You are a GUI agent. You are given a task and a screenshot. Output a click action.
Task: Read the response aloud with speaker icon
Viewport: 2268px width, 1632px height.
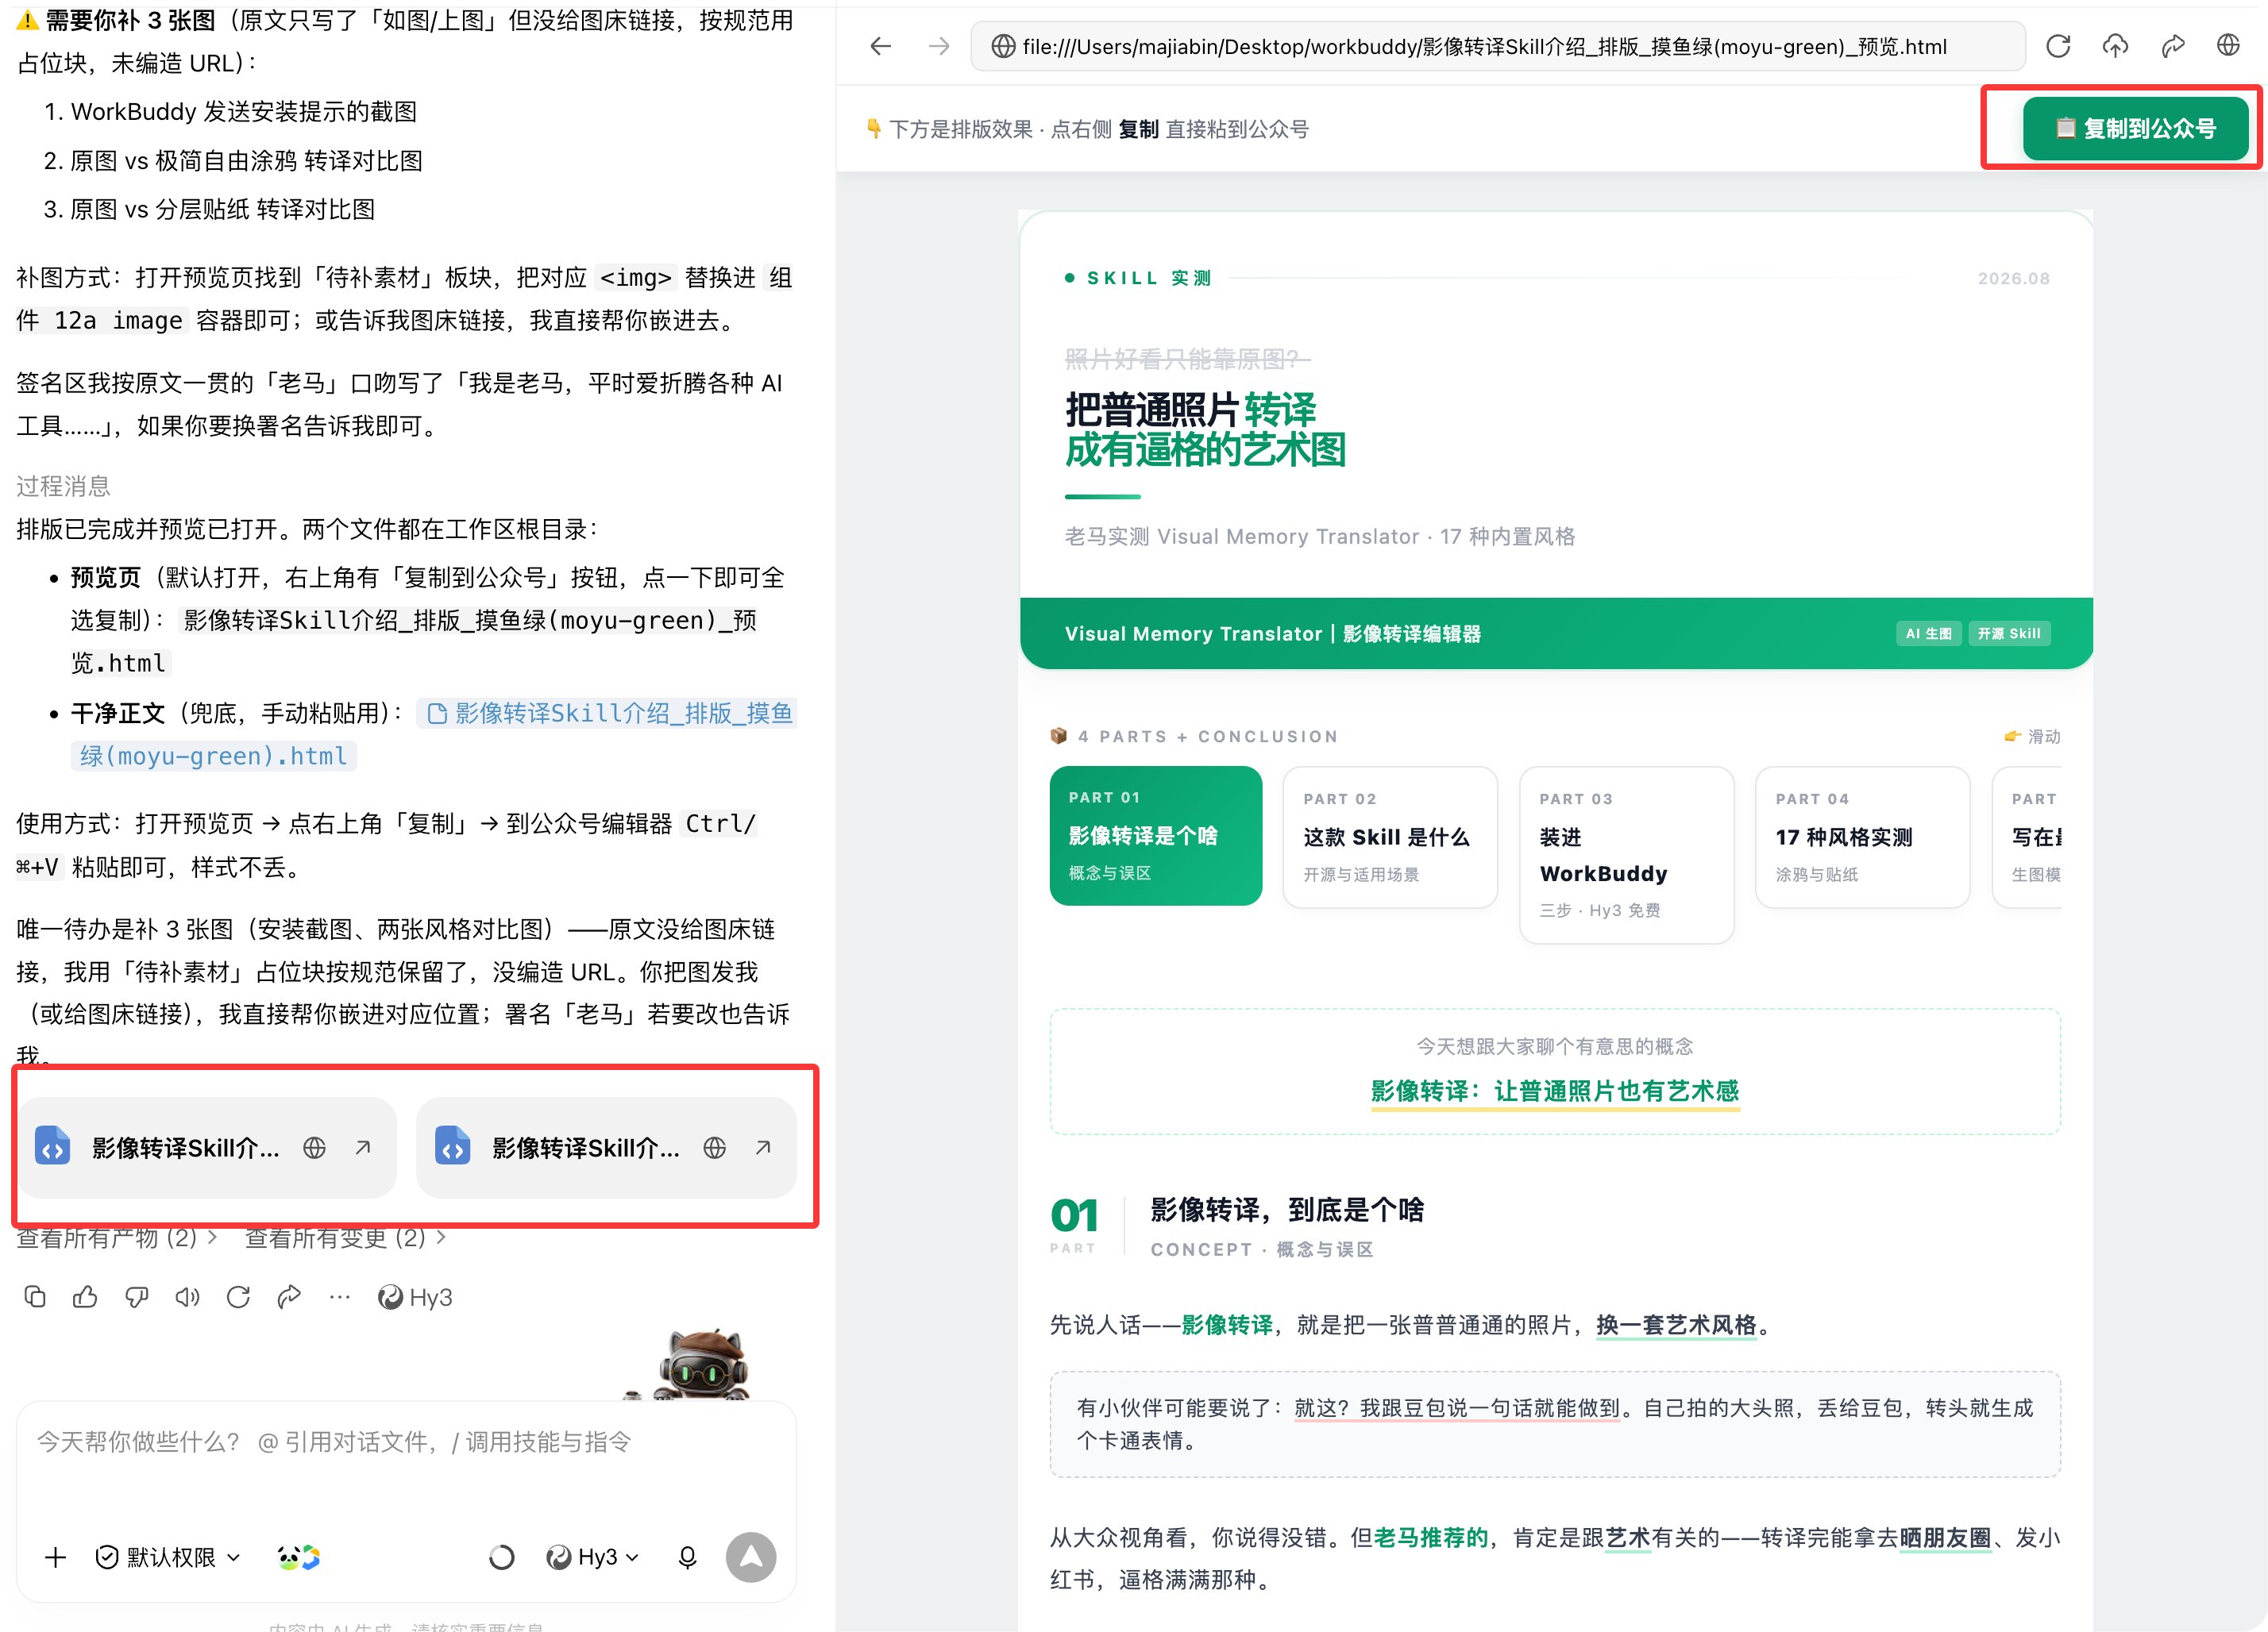point(188,1297)
